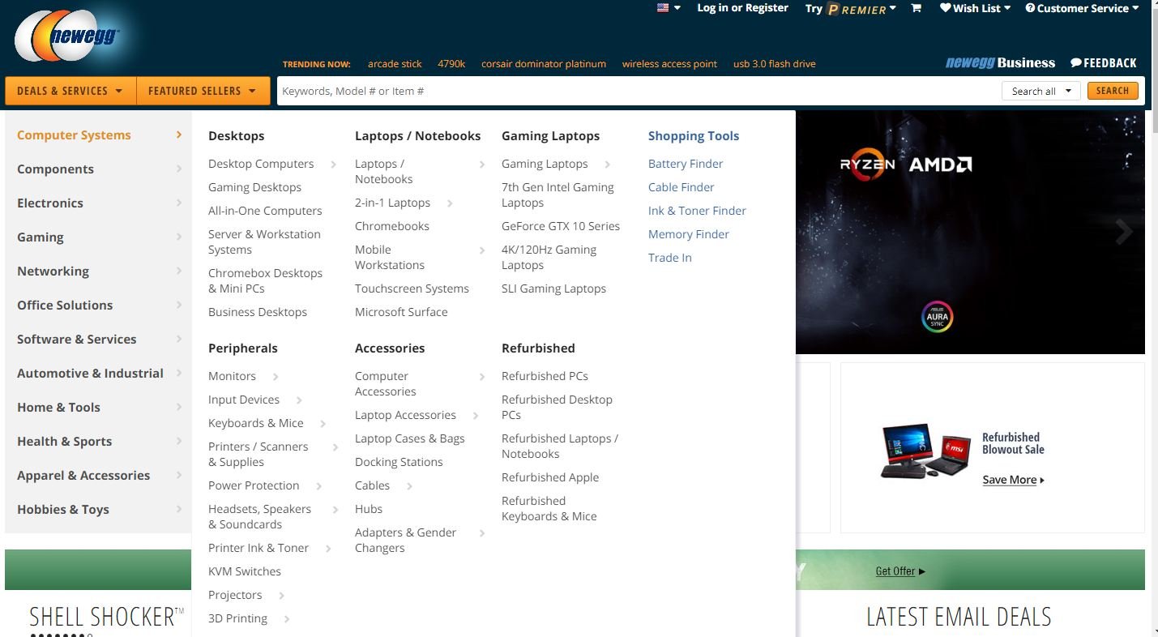This screenshot has height=637, width=1158.
Task: Click the orange Search button
Action: (1112, 91)
